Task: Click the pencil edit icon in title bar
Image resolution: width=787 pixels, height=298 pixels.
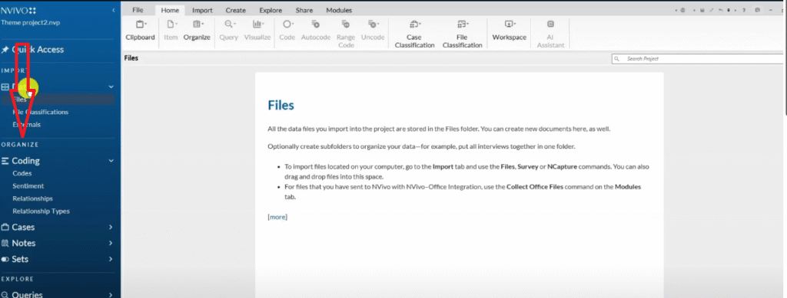Action: pos(711,10)
